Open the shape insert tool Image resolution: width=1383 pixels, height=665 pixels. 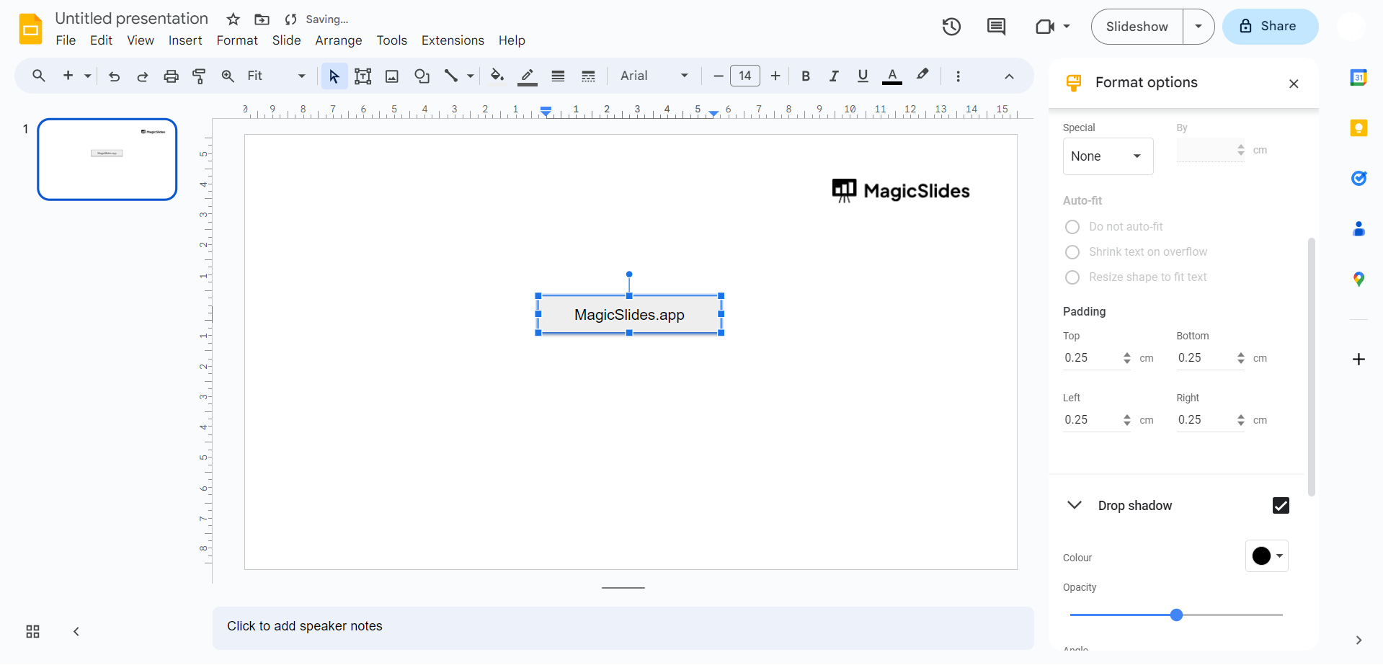422,76
